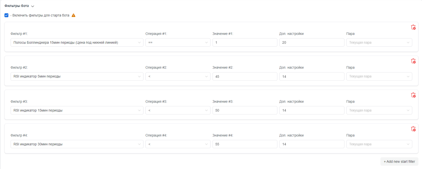Image resolution: width=422 pixels, height=169 pixels.
Task: Open the Пара dropdown for filter #4
Action: [379, 144]
